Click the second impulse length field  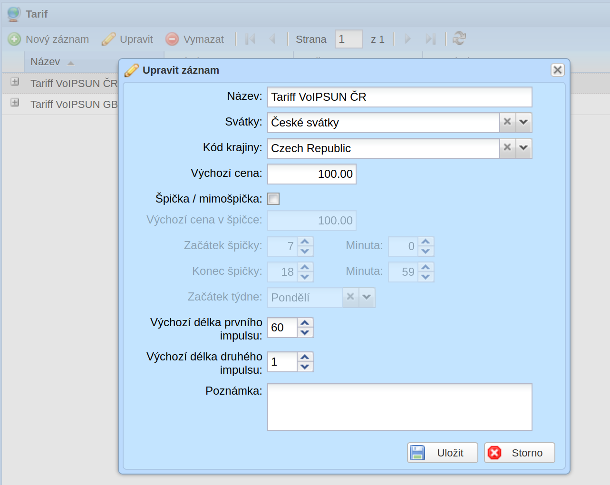pos(282,362)
